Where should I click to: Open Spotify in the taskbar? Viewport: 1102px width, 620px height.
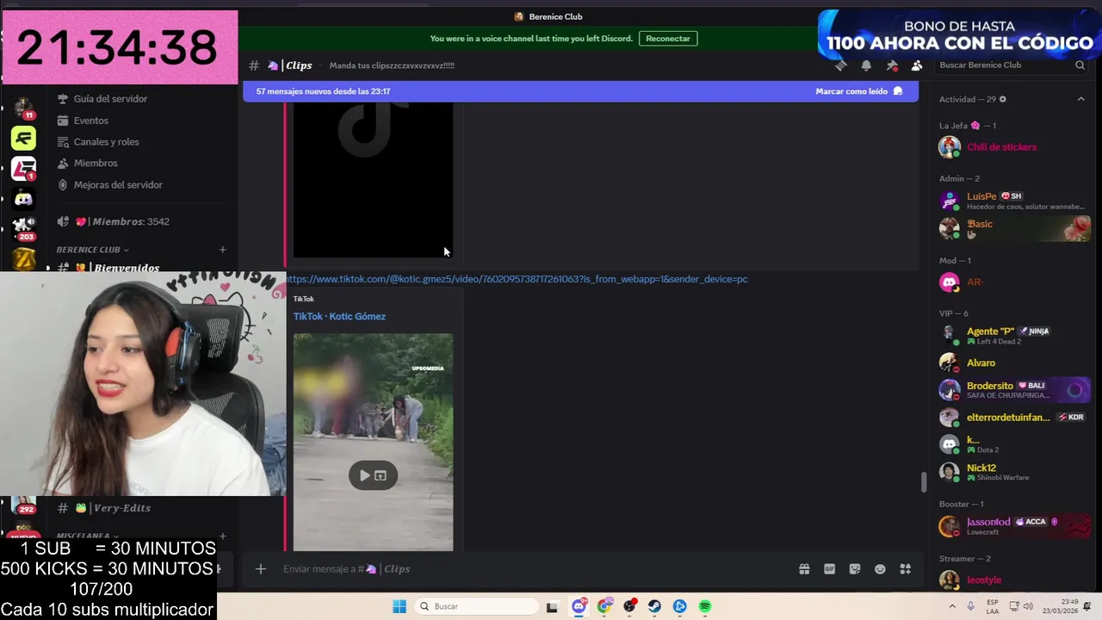click(x=705, y=606)
